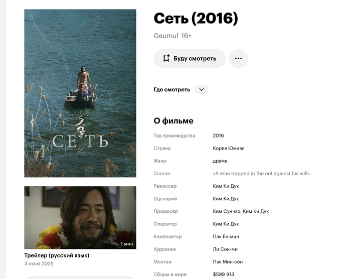Screen dimensions: 351x279
Task: Open artist Ли Сон-ми link
Action: point(225,249)
